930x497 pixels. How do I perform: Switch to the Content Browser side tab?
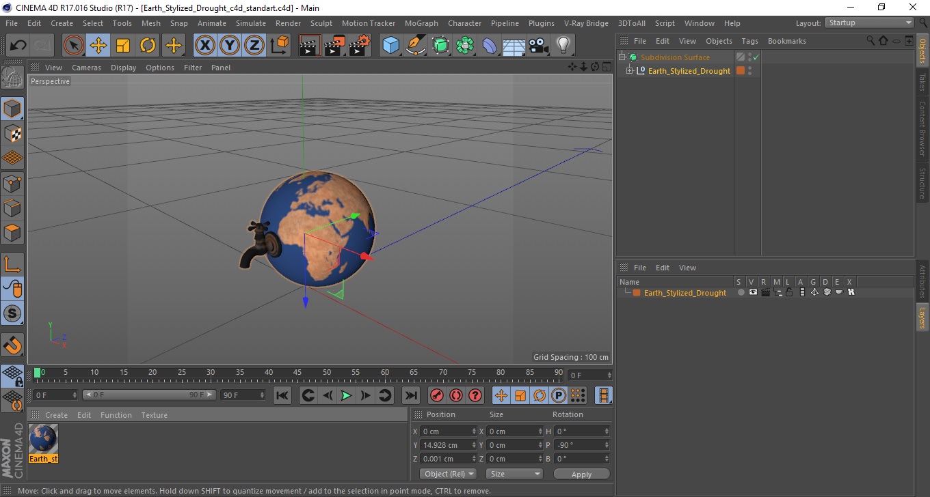922,128
